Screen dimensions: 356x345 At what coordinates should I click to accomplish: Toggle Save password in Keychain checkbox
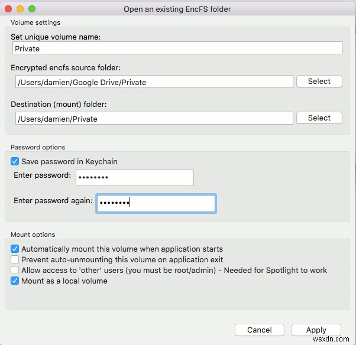[15, 161]
